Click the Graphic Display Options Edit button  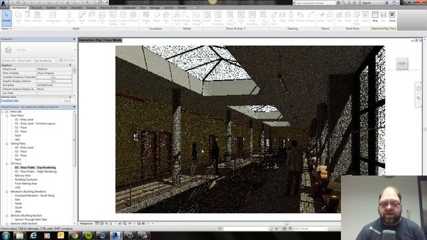tap(54, 81)
